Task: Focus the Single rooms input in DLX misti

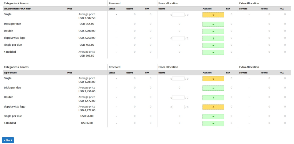Action: [178, 14]
